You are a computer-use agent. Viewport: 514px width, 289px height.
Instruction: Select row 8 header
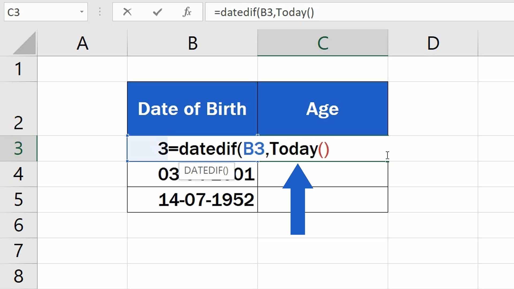click(18, 276)
